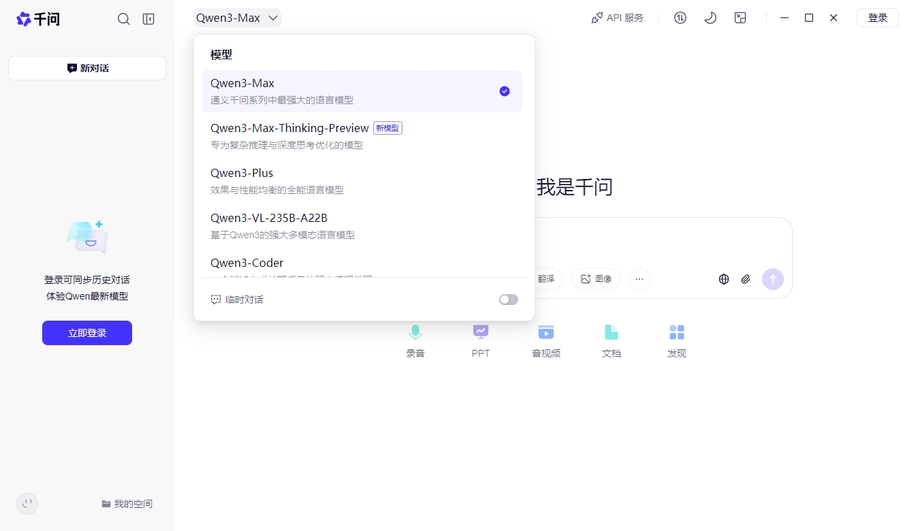This screenshot has width=918, height=531.
Task: Open the PPT creation tool
Action: [x=480, y=339]
